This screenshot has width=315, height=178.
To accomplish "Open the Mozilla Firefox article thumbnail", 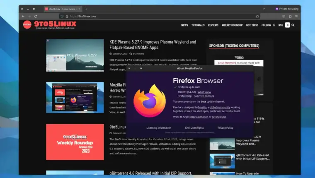I will point(75,97).
